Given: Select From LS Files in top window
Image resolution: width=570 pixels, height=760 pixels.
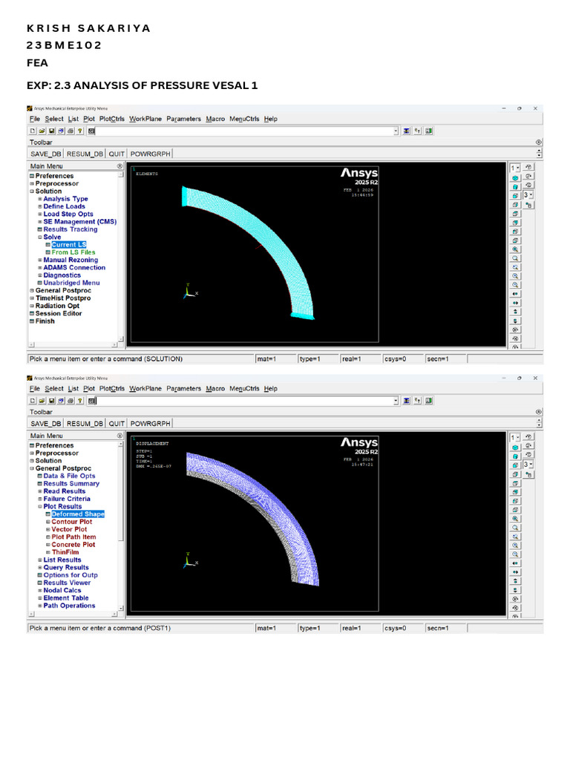Looking at the screenshot, I should point(73,252).
